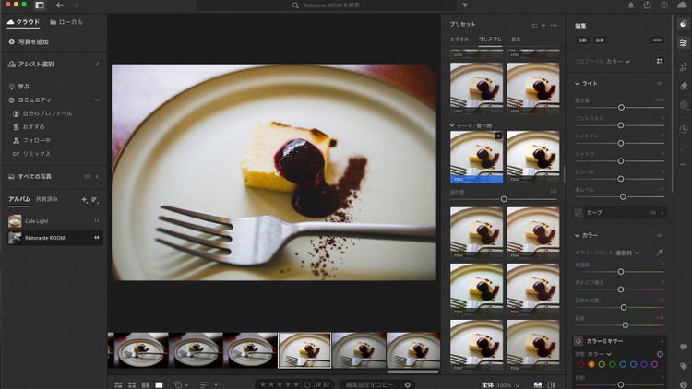This screenshot has width=692, height=389.
Task: Open the cloud sync status icon
Action: pyautogui.click(x=683, y=6)
